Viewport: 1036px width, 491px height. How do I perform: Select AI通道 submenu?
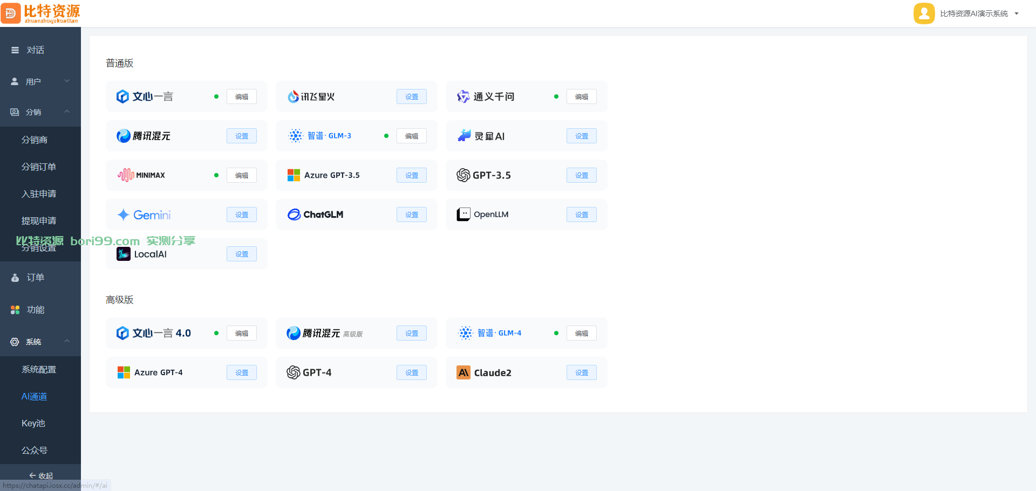pyautogui.click(x=40, y=397)
